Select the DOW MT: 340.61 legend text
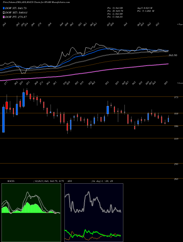Screen dimensions: 183x242 coord(16,13)
